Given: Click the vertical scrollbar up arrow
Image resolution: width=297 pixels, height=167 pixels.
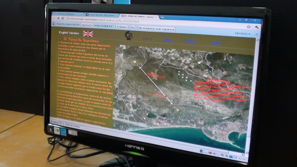Looking at the screenshot, I should click(x=257, y=40).
